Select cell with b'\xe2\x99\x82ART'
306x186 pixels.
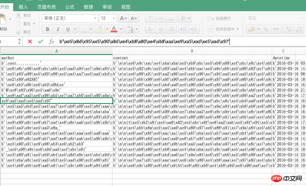pos(56,79)
